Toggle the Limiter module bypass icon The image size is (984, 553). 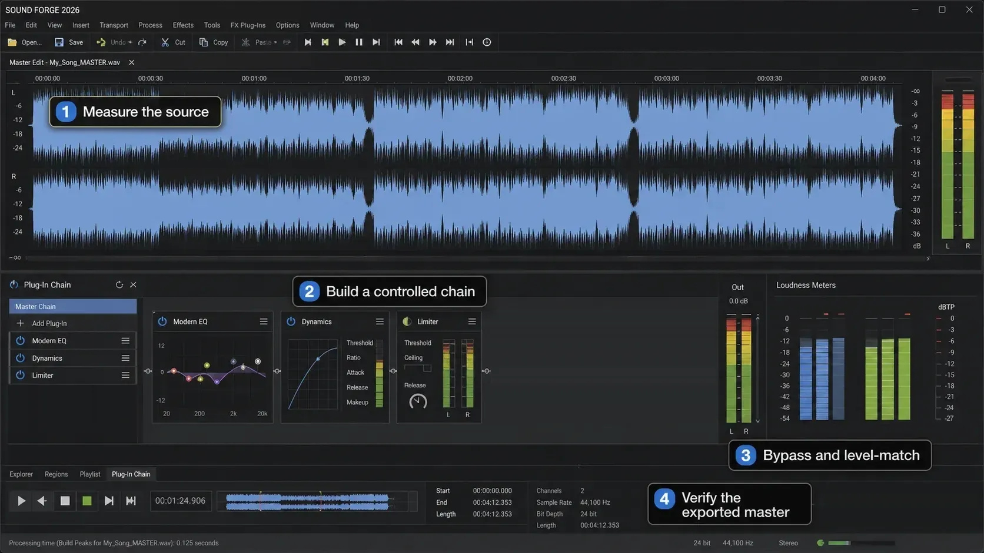[x=407, y=321]
